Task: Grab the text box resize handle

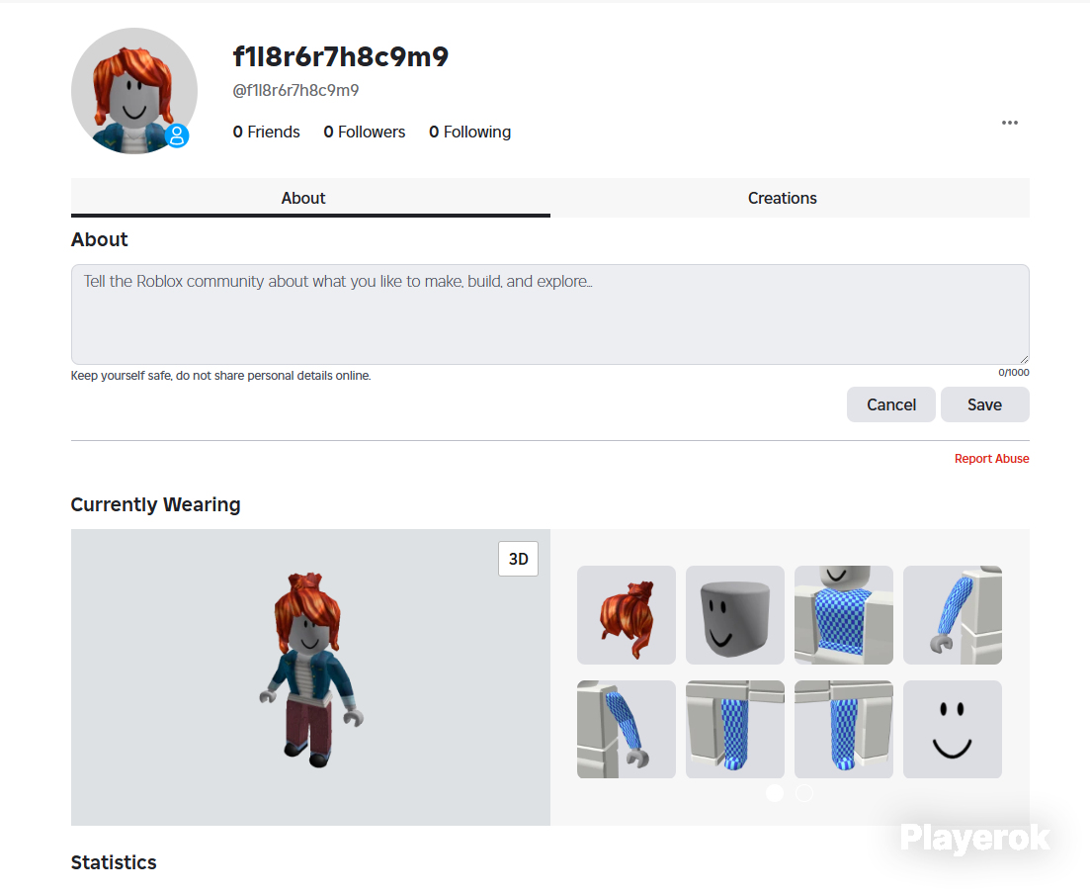Action: pos(1024,359)
